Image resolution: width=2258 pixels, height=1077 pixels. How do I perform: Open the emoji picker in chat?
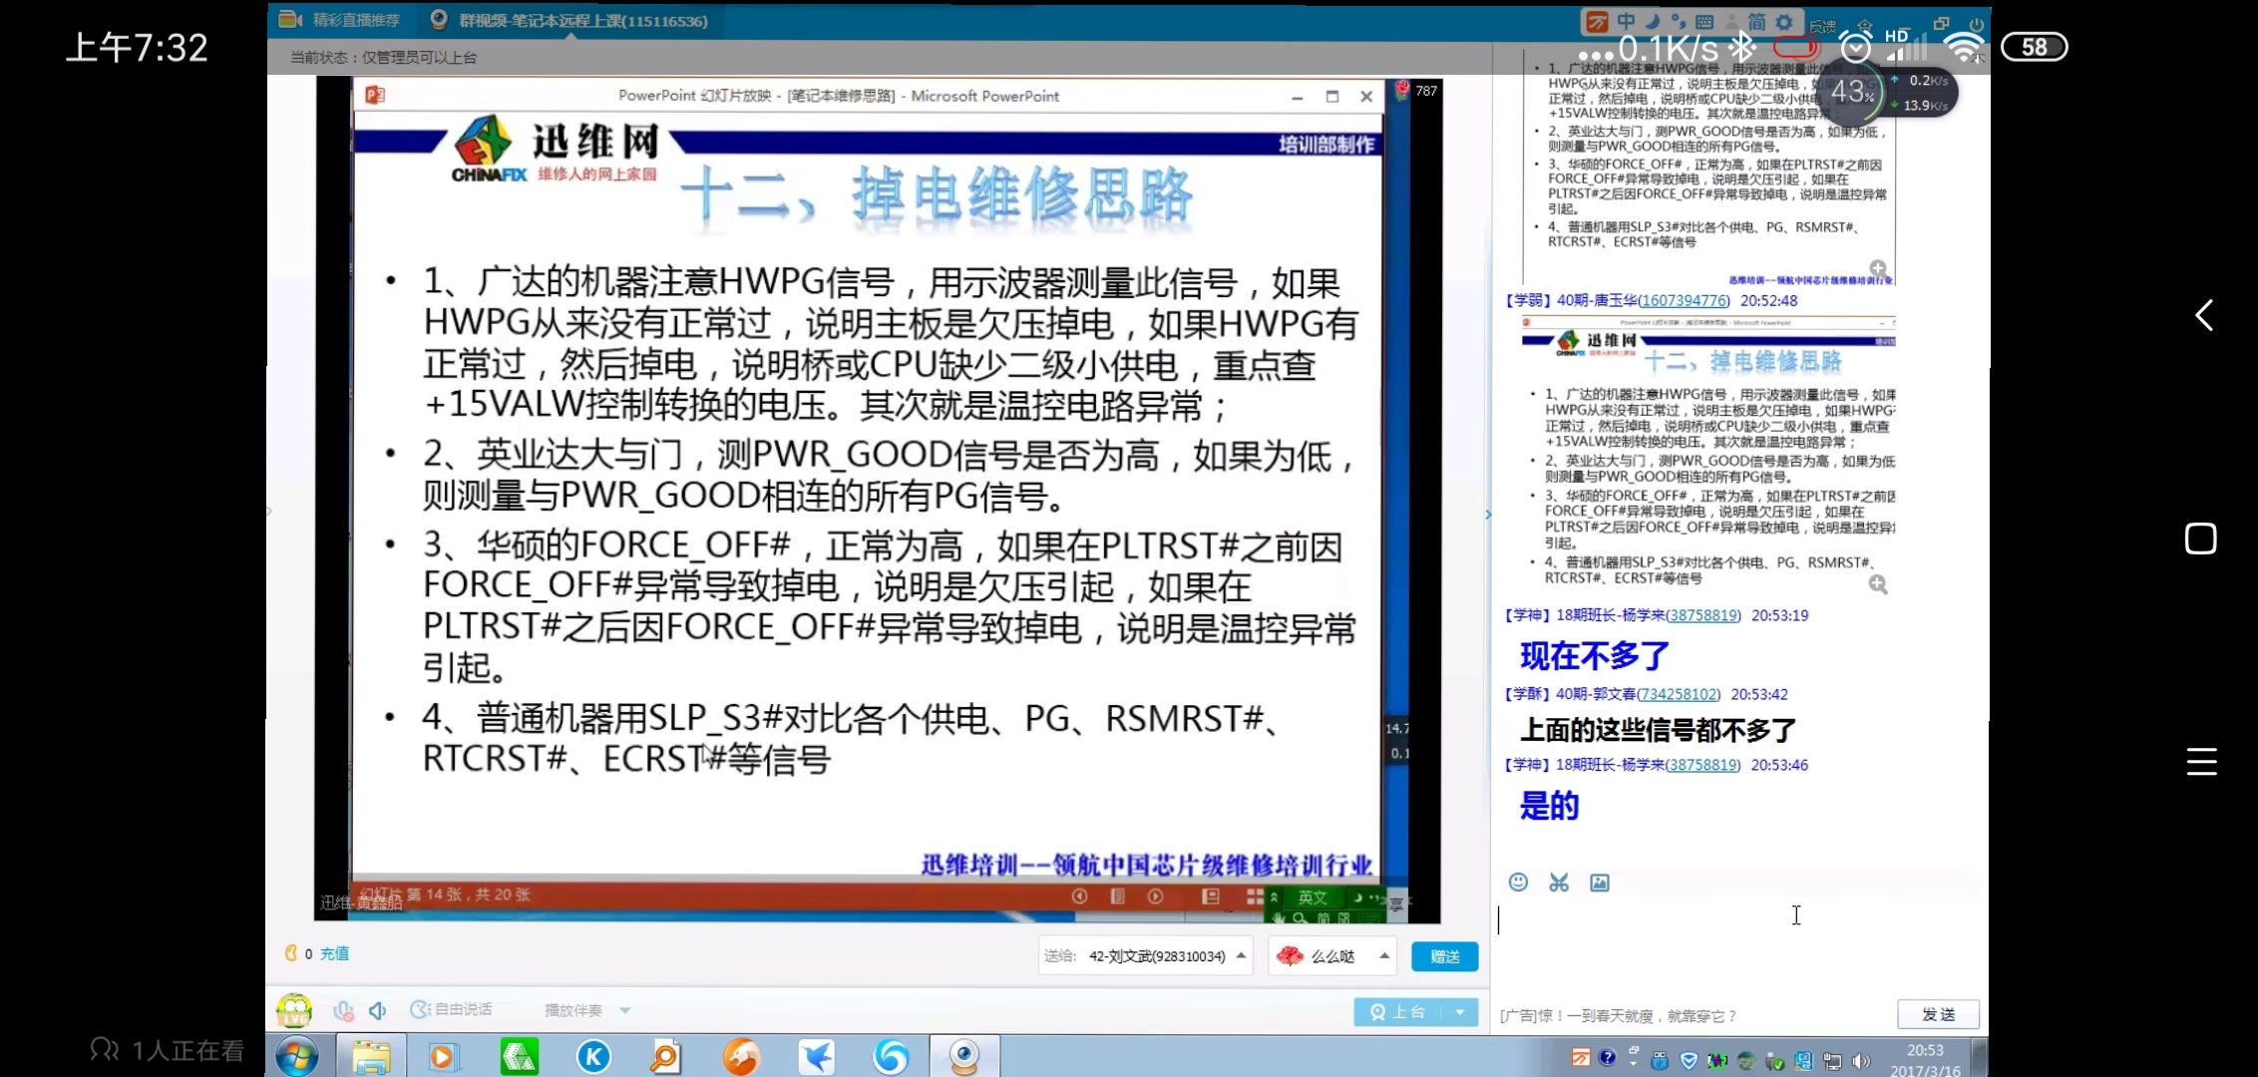pos(1518,882)
